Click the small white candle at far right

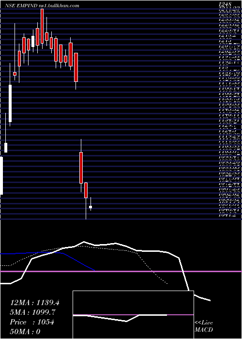[x=91, y=207]
